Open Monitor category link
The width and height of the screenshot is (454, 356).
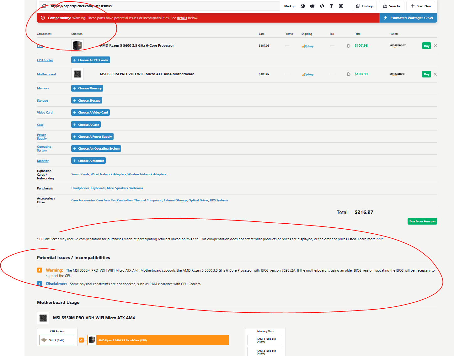(x=43, y=161)
